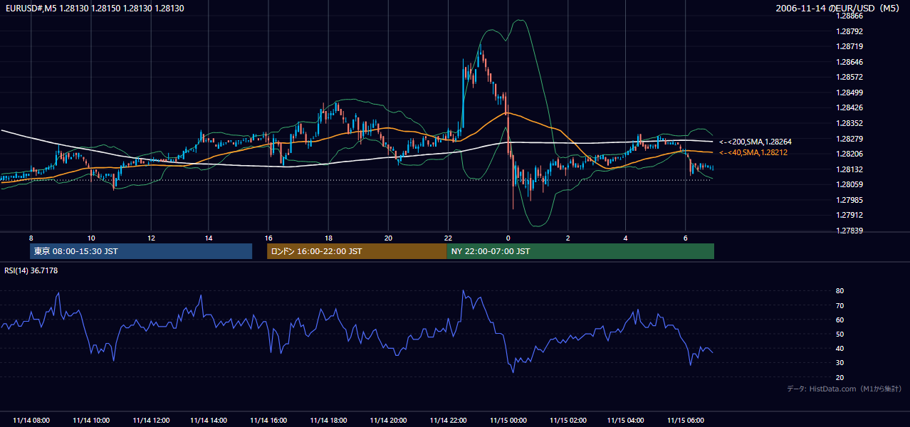
Task: Select the ロンドン 16:00-22:00 JST session bar
Action: (x=357, y=251)
